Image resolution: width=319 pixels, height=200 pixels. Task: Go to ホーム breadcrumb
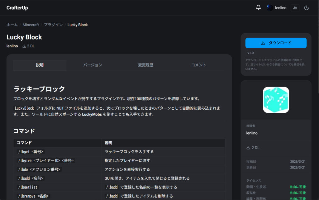coord(12,25)
